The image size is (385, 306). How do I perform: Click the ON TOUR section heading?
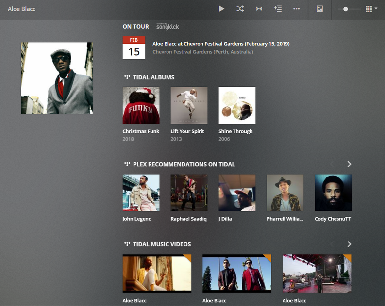[x=136, y=27]
